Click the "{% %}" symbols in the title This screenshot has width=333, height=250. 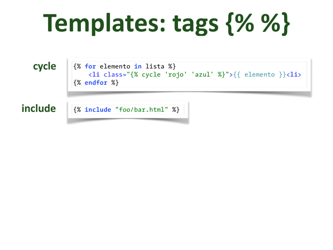(256, 23)
